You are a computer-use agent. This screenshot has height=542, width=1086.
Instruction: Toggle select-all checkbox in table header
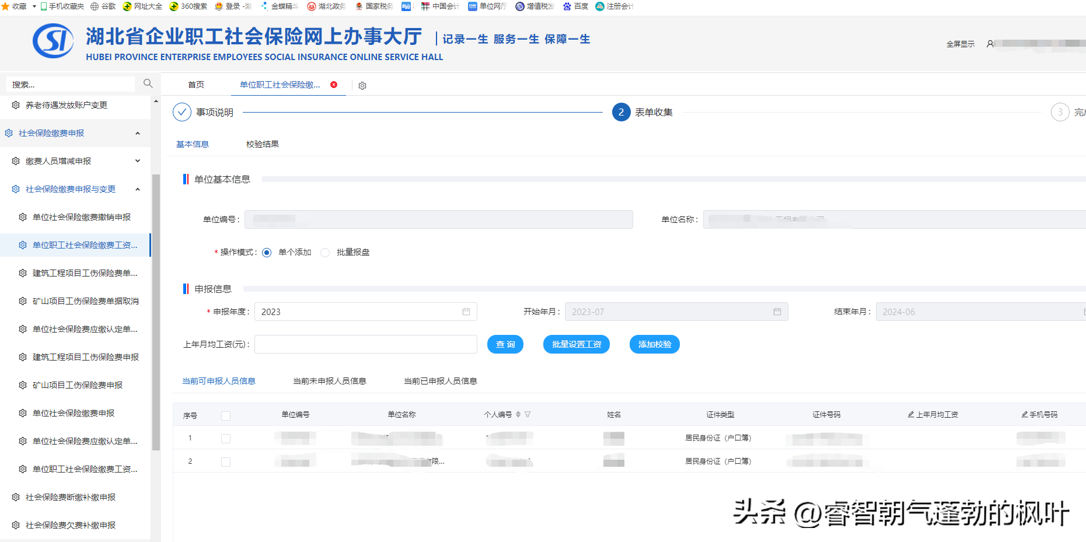coord(226,415)
